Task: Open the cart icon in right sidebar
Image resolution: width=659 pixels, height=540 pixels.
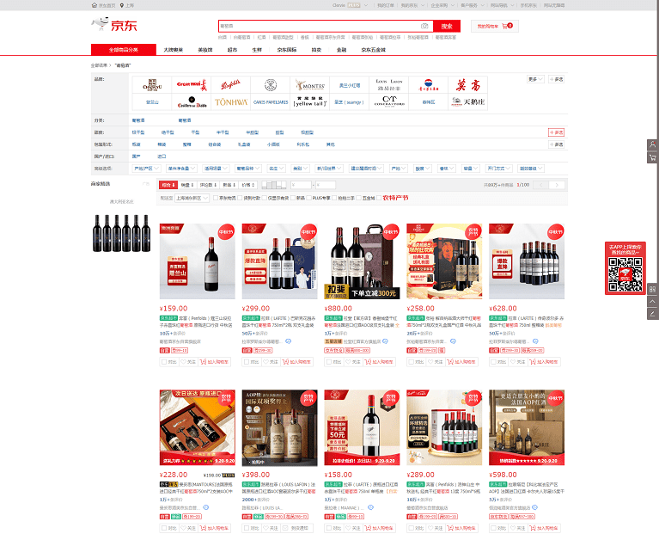Action: click(653, 157)
